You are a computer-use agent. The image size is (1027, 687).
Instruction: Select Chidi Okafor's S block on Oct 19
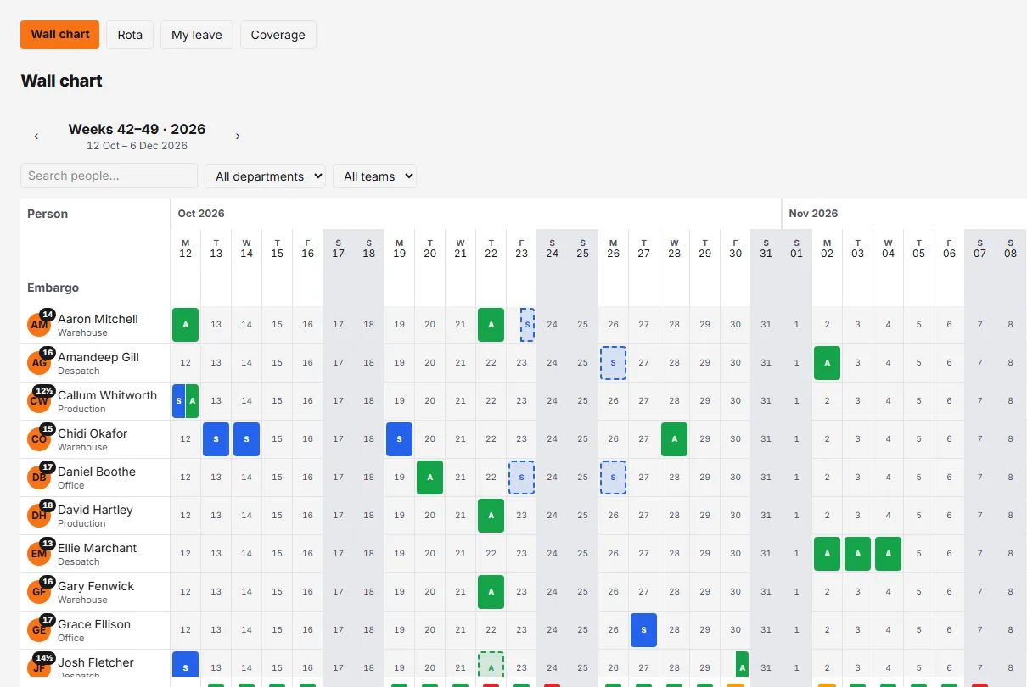click(x=400, y=439)
